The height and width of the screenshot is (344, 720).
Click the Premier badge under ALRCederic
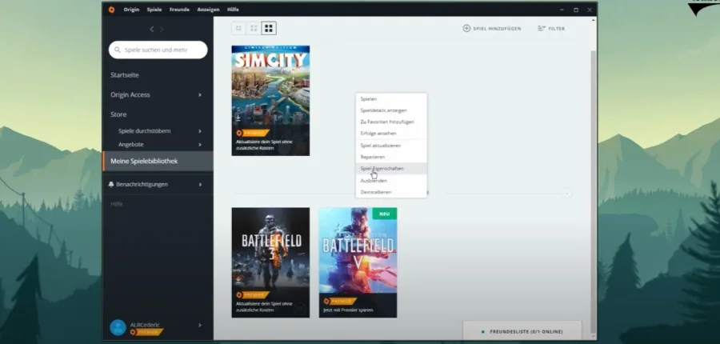coord(147,332)
